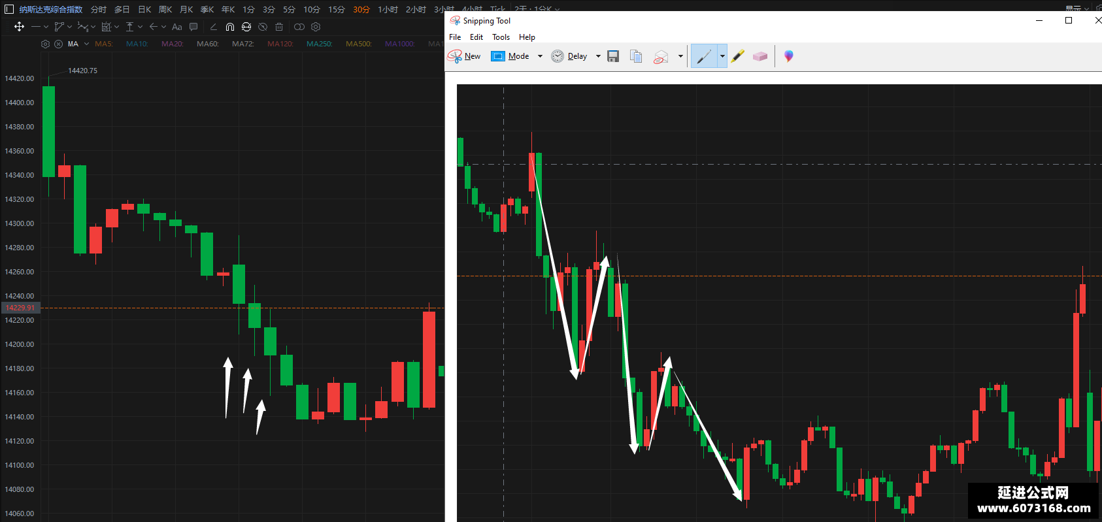Open the Pen options dropdown arrow
1102x522 pixels.
pyautogui.click(x=722, y=56)
